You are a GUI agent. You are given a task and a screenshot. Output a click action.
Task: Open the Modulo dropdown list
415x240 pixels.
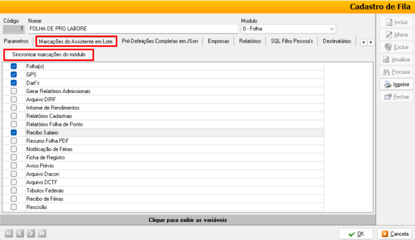point(332,29)
